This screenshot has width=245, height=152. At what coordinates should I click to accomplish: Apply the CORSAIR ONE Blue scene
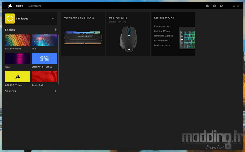tap(44, 58)
